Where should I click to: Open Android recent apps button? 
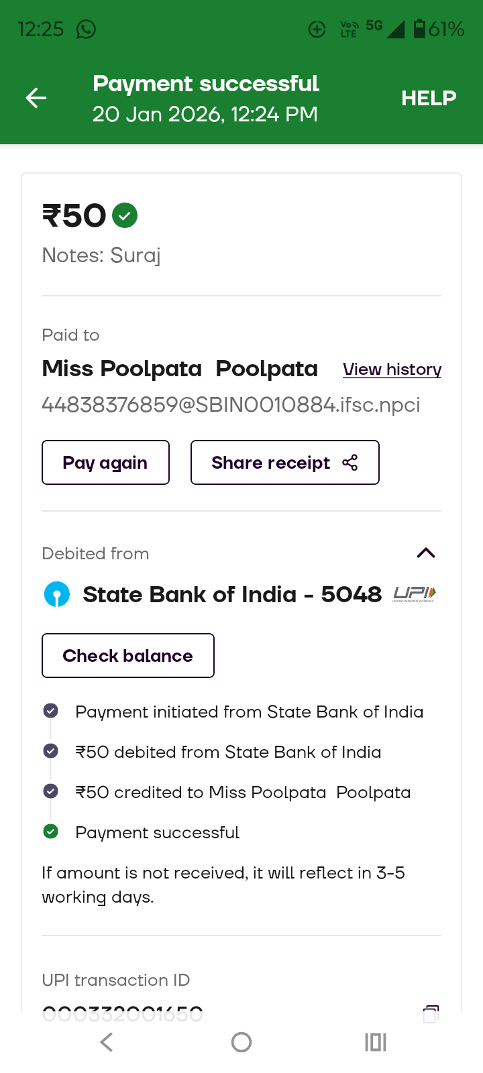(376, 1042)
